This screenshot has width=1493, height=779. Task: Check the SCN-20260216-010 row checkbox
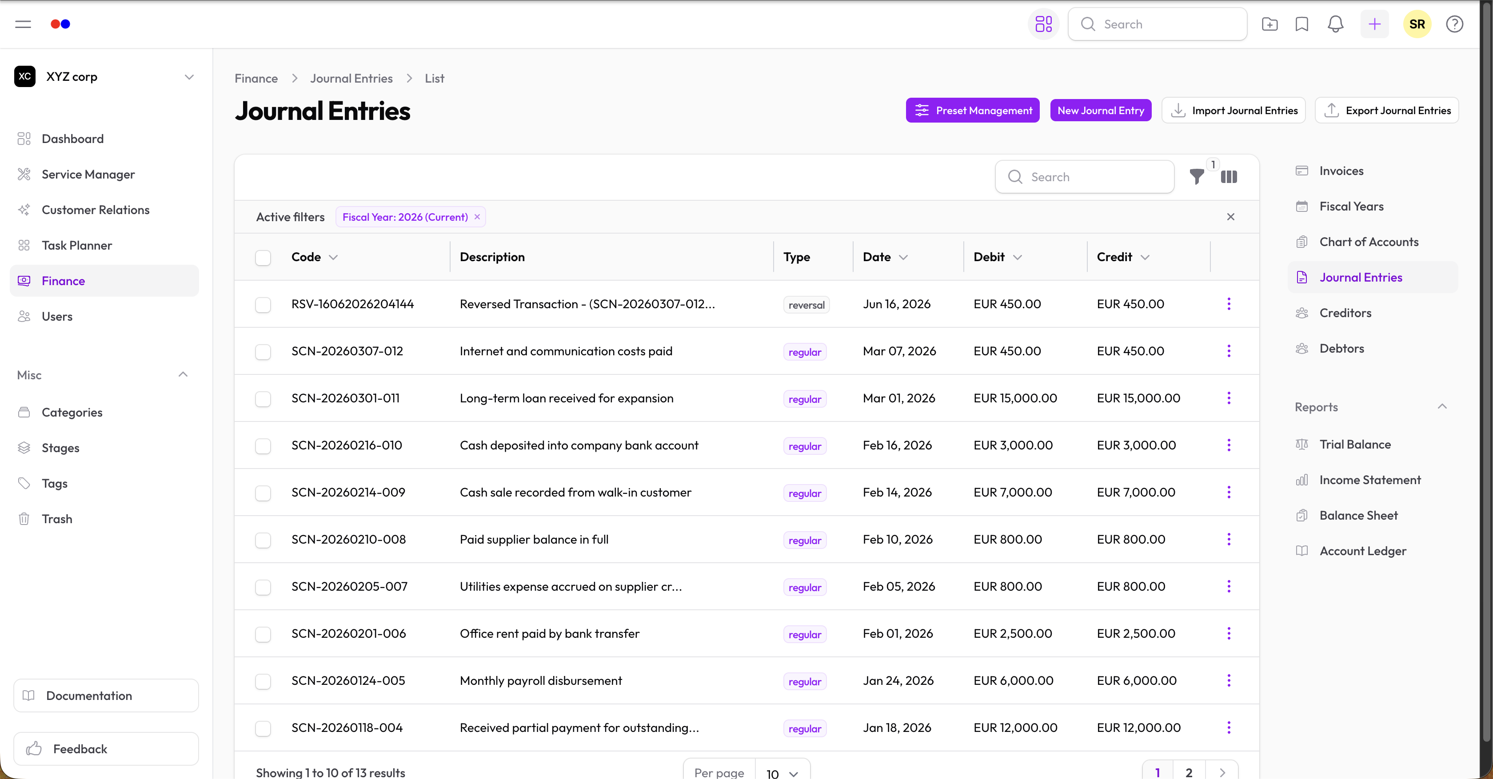click(263, 446)
